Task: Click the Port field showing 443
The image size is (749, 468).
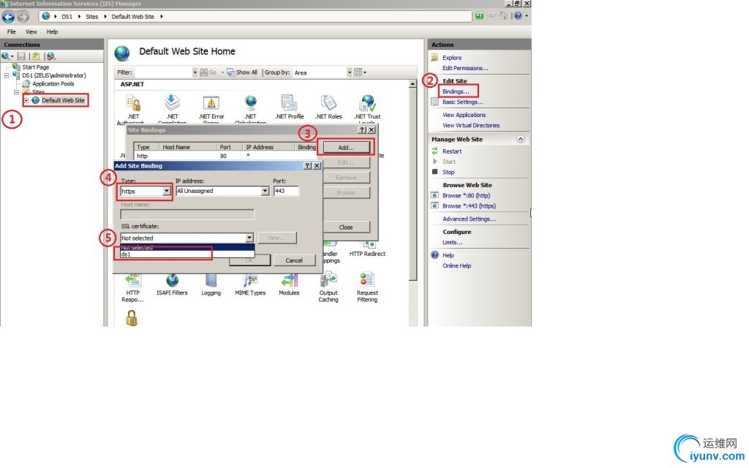Action: click(x=286, y=191)
